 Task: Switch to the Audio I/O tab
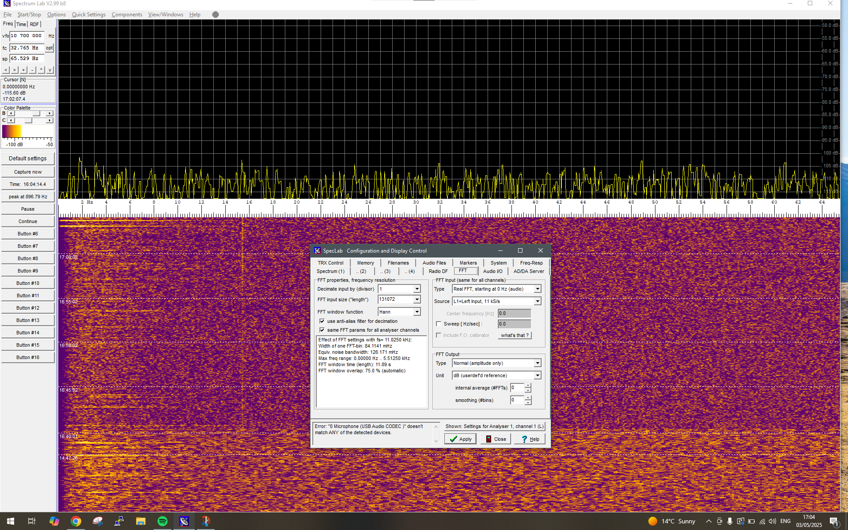click(x=492, y=271)
